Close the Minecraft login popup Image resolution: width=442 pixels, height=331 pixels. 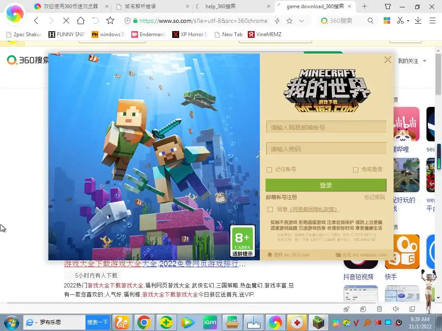click(388, 59)
